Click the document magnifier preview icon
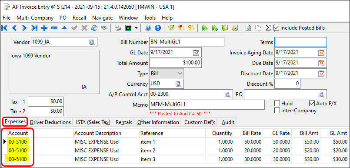The width and height of the screenshot is (350, 168). tap(248, 28)
